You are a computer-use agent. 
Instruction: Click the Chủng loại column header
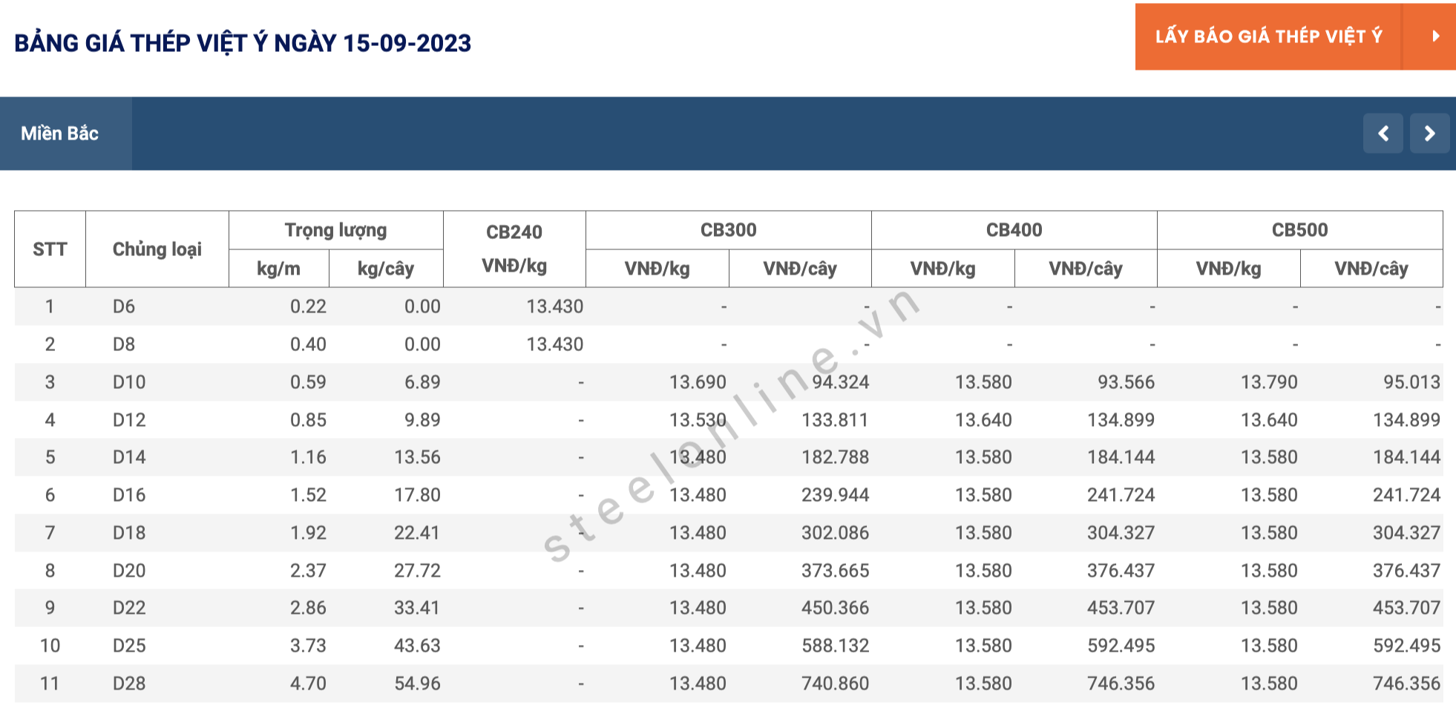(x=157, y=249)
